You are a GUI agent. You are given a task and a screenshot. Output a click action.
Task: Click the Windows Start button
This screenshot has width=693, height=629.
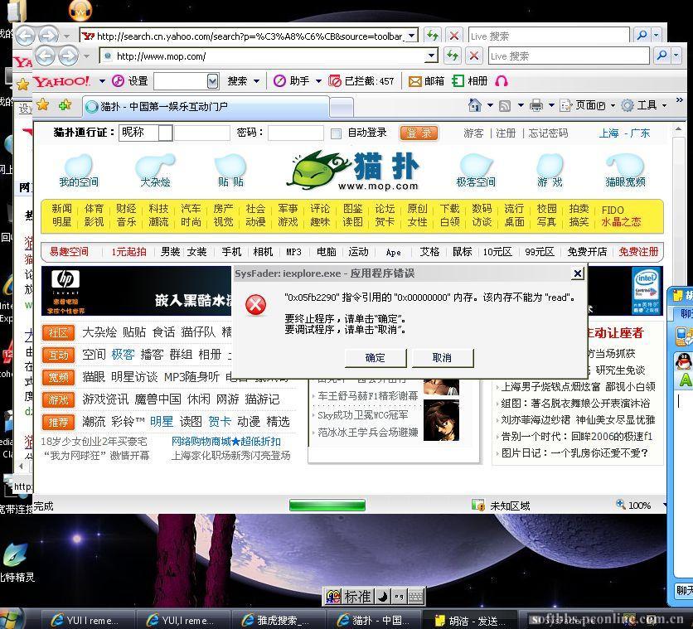point(12,619)
